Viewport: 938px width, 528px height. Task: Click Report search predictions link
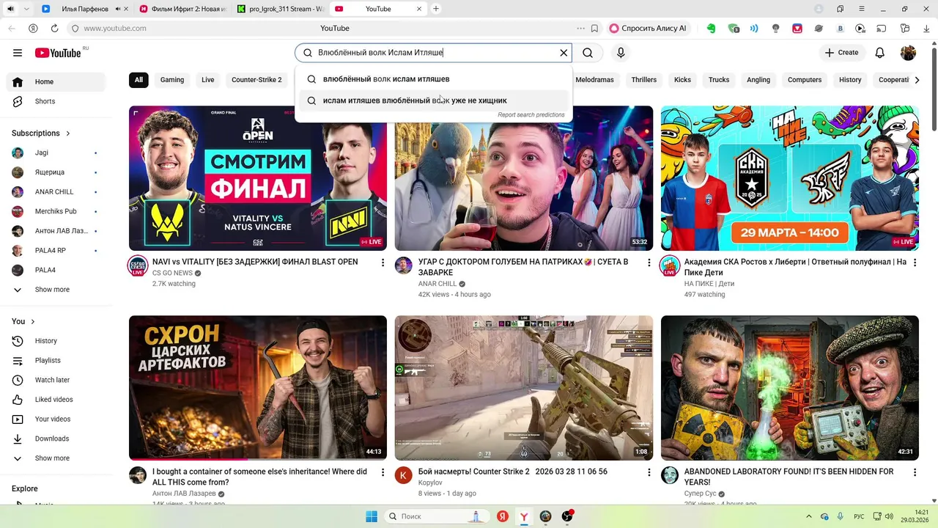click(x=531, y=115)
